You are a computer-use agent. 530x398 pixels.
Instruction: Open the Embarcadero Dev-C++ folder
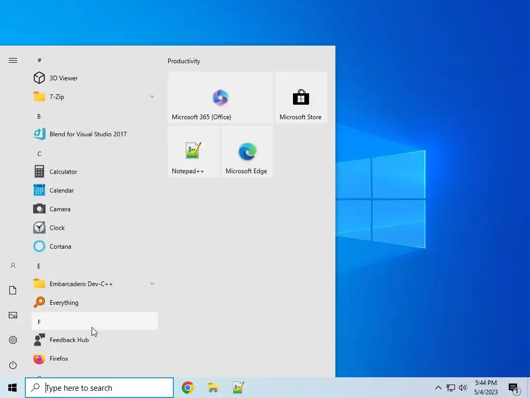point(95,284)
